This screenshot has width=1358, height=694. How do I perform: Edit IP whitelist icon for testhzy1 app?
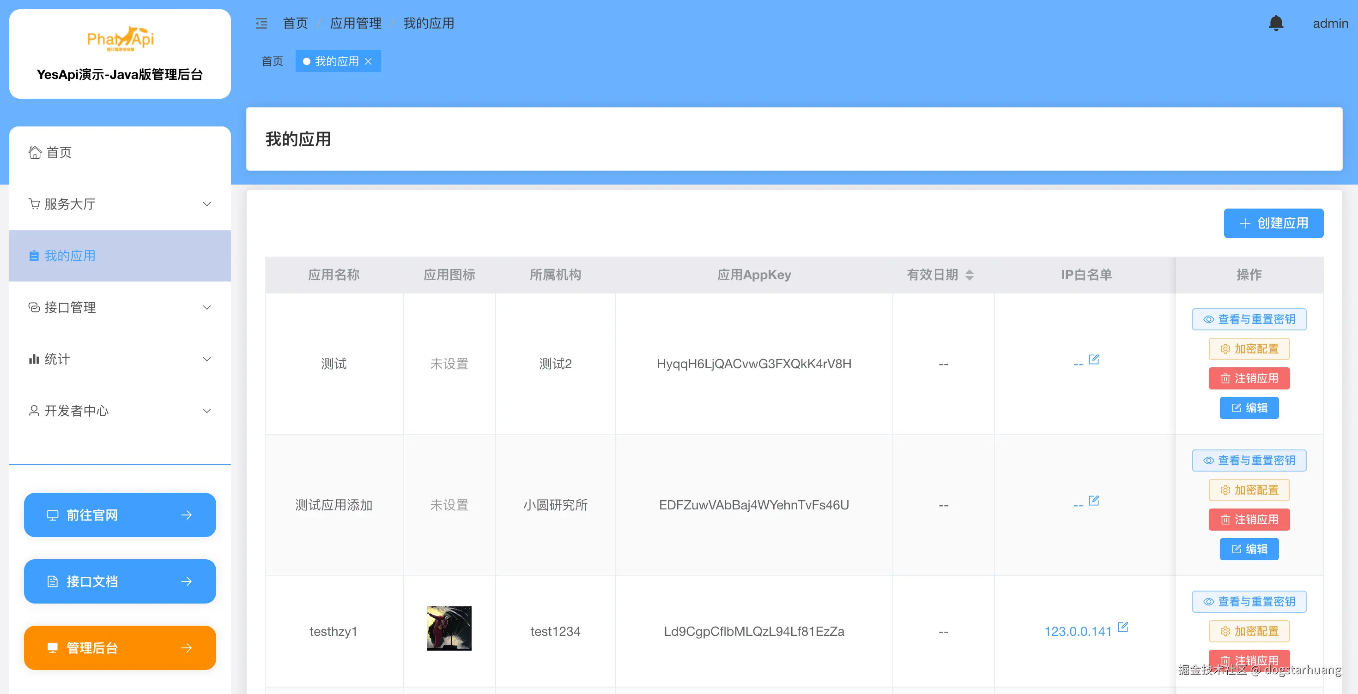(1123, 627)
